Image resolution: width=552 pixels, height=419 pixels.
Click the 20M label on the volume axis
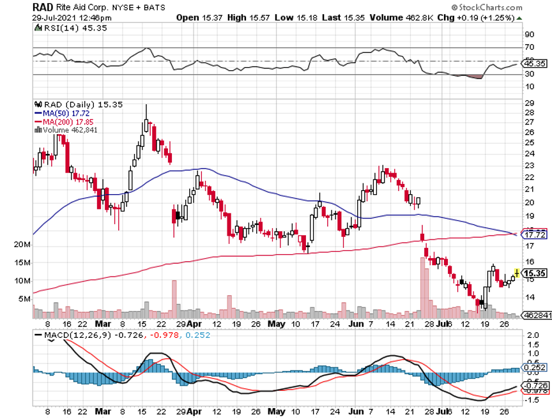[x=22, y=244]
